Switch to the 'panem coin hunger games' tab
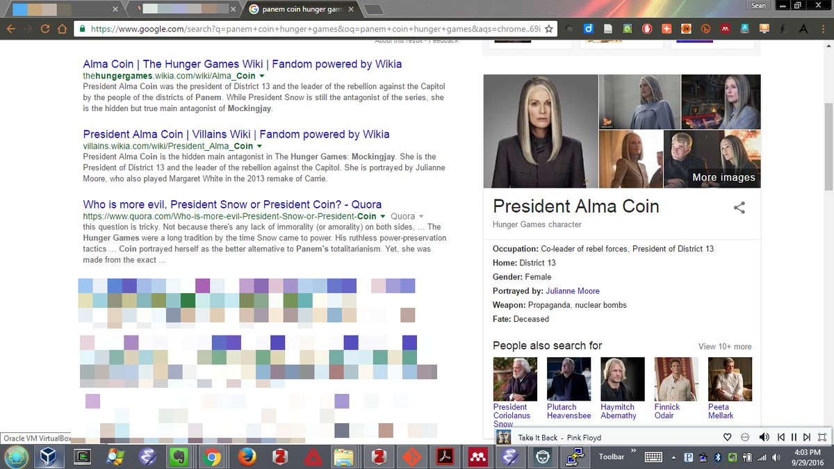 coord(302,9)
